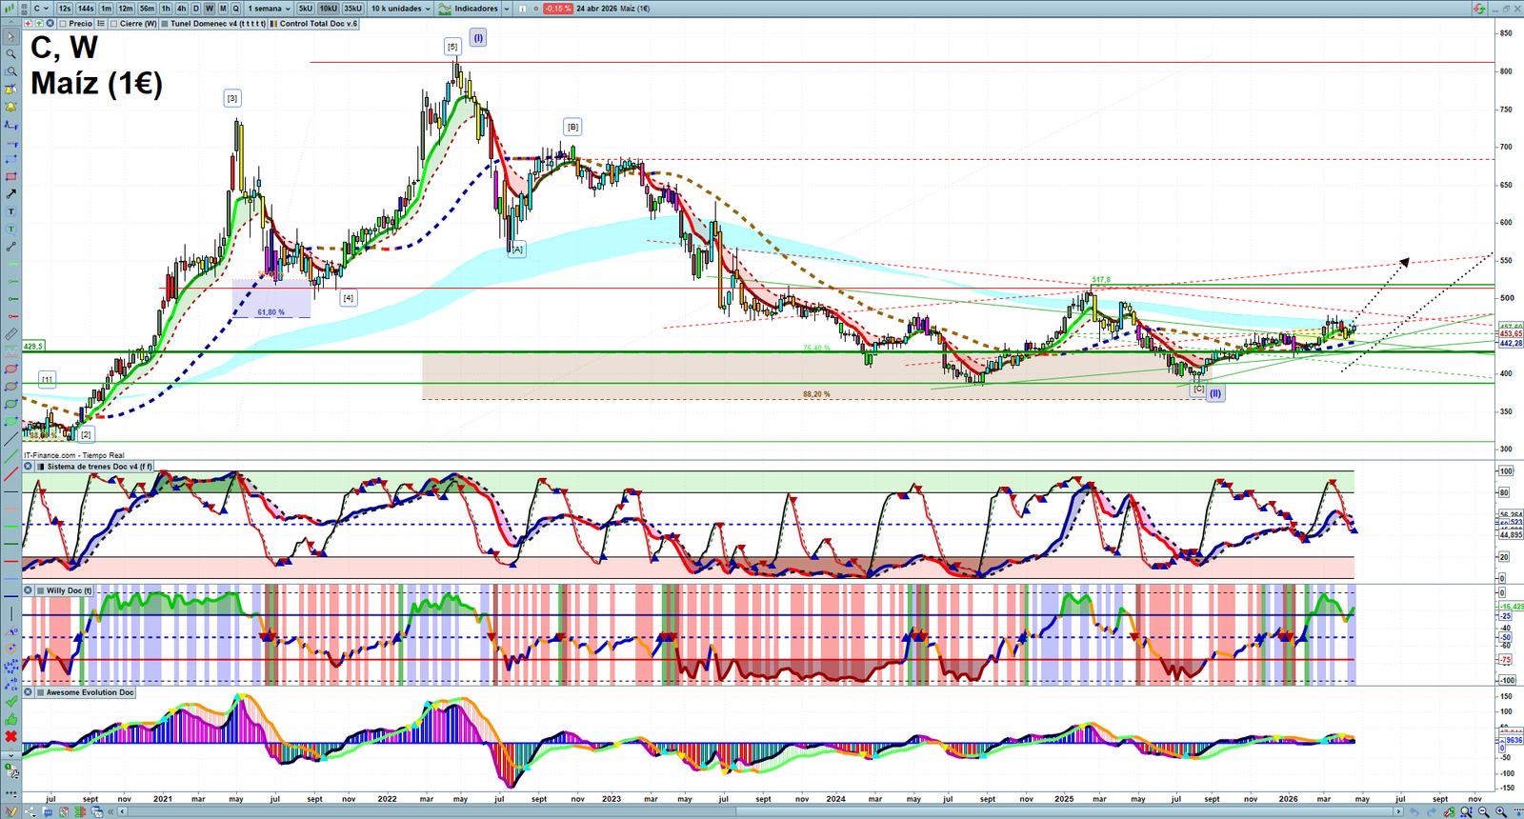This screenshot has height=819, width=1524.
Task: Switch to 35kU volume view
Action: point(353,9)
